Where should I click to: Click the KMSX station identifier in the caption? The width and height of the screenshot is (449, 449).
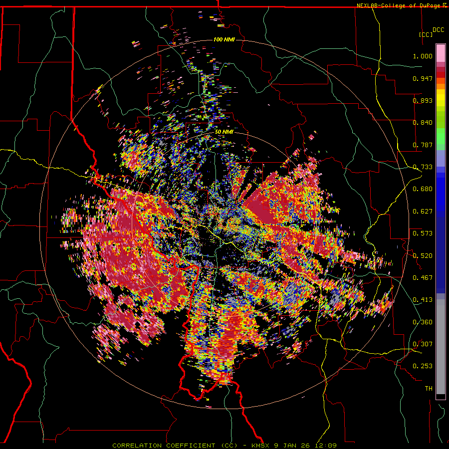(260, 446)
